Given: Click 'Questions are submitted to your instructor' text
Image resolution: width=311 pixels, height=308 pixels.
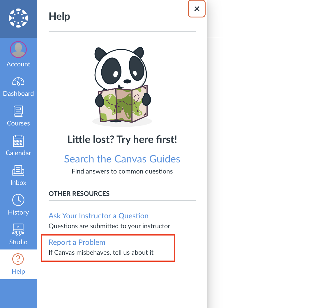Looking at the screenshot, I should point(109,226).
